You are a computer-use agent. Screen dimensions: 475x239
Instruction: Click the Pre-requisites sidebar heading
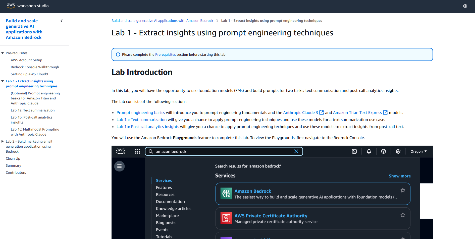click(17, 53)
